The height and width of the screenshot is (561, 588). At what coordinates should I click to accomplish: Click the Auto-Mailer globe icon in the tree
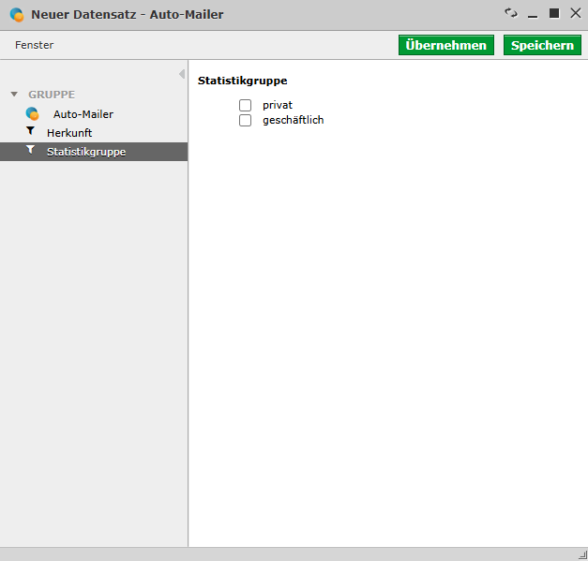[x=32, y=114]
